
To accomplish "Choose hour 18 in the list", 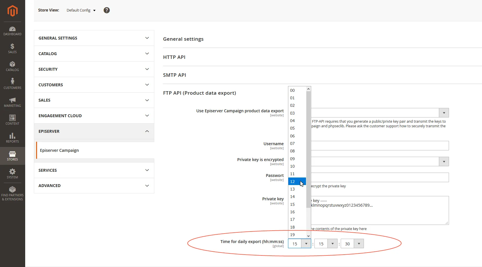I will click(x=297, y=227).
